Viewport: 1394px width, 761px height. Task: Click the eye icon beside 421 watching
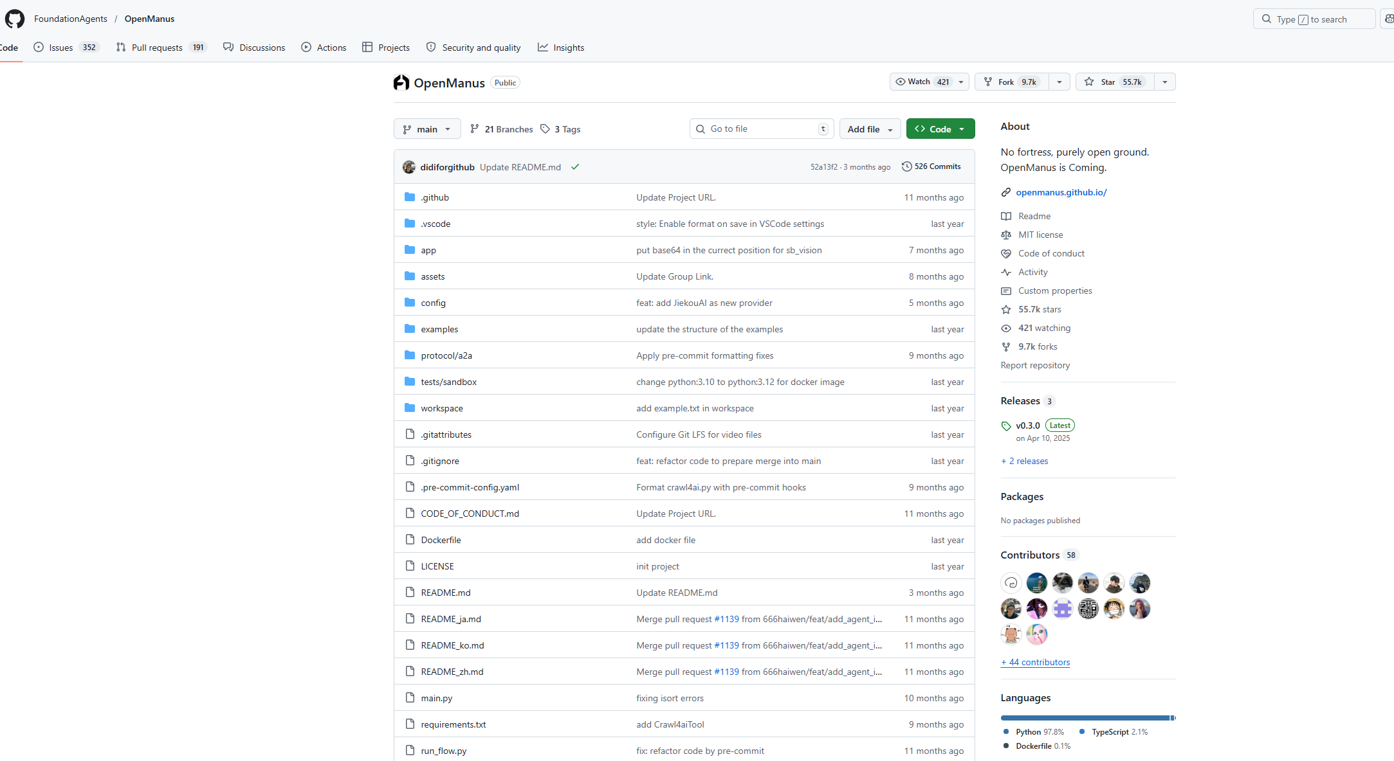point(1006,328)
